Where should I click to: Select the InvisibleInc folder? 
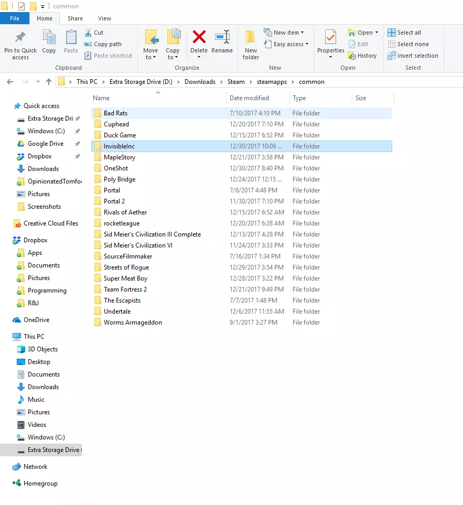(x=242, y=146)
